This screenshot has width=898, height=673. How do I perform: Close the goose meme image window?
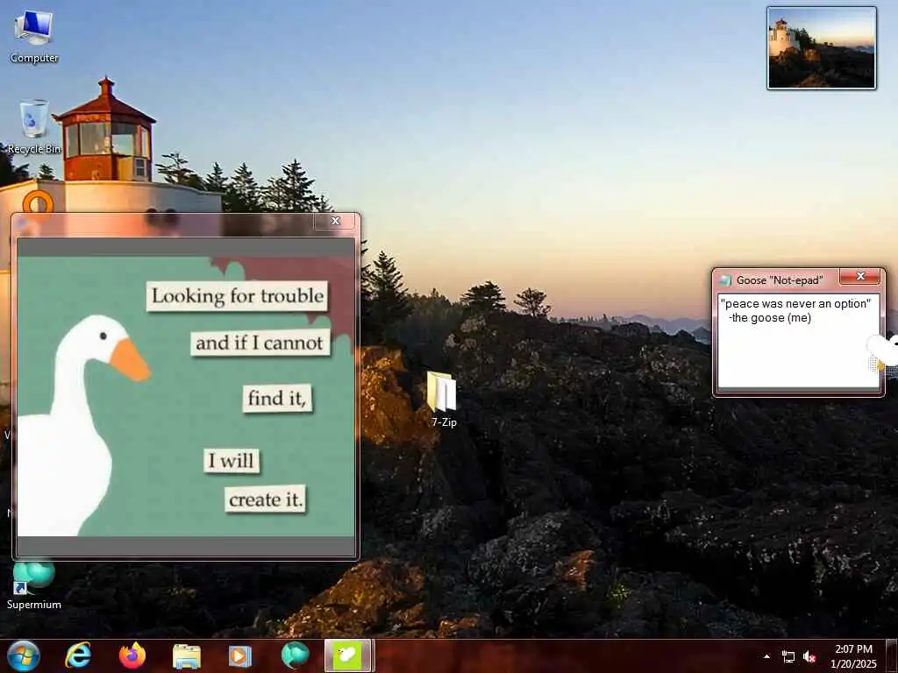[x=336, y=221]
